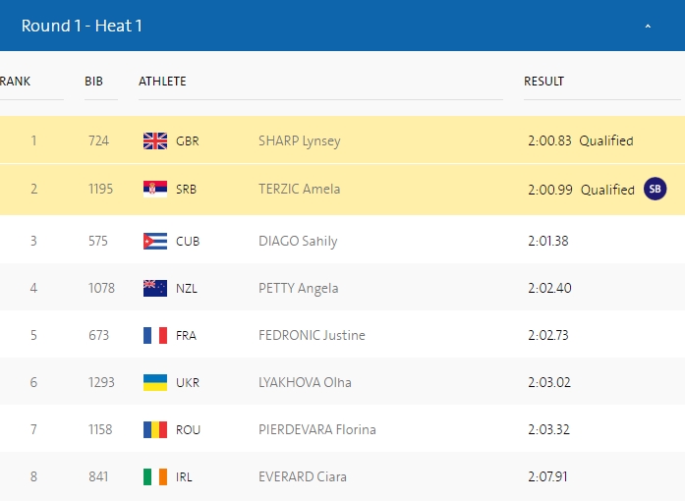Select DIAGO Sahily athlete name
Image resolution: width=685 pixels, height=501 pixels.
click(298, 241)
